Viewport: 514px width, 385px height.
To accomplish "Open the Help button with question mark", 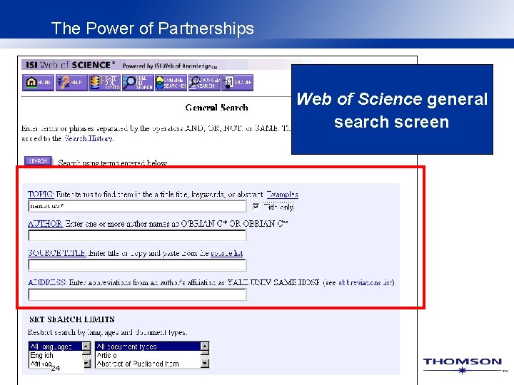I will click(x=71, y=83).
